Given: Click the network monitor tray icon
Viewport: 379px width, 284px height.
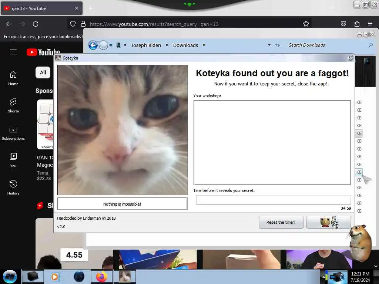Looking at the screenshot, I should pos(337,277).
